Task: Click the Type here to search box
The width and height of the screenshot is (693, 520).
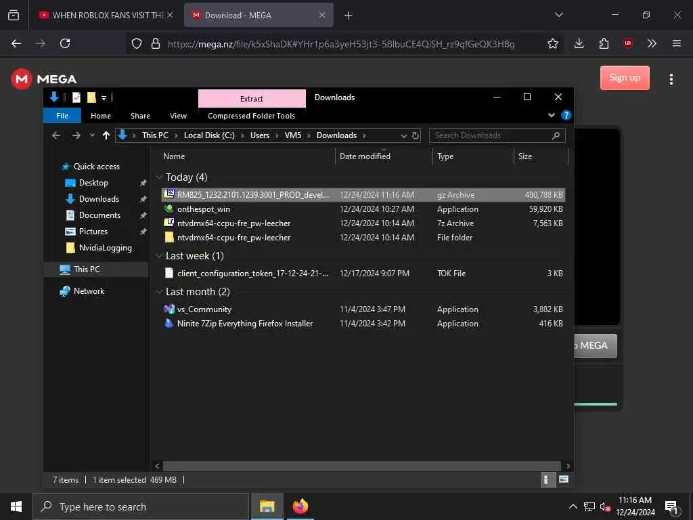Action: coord(141,506)
